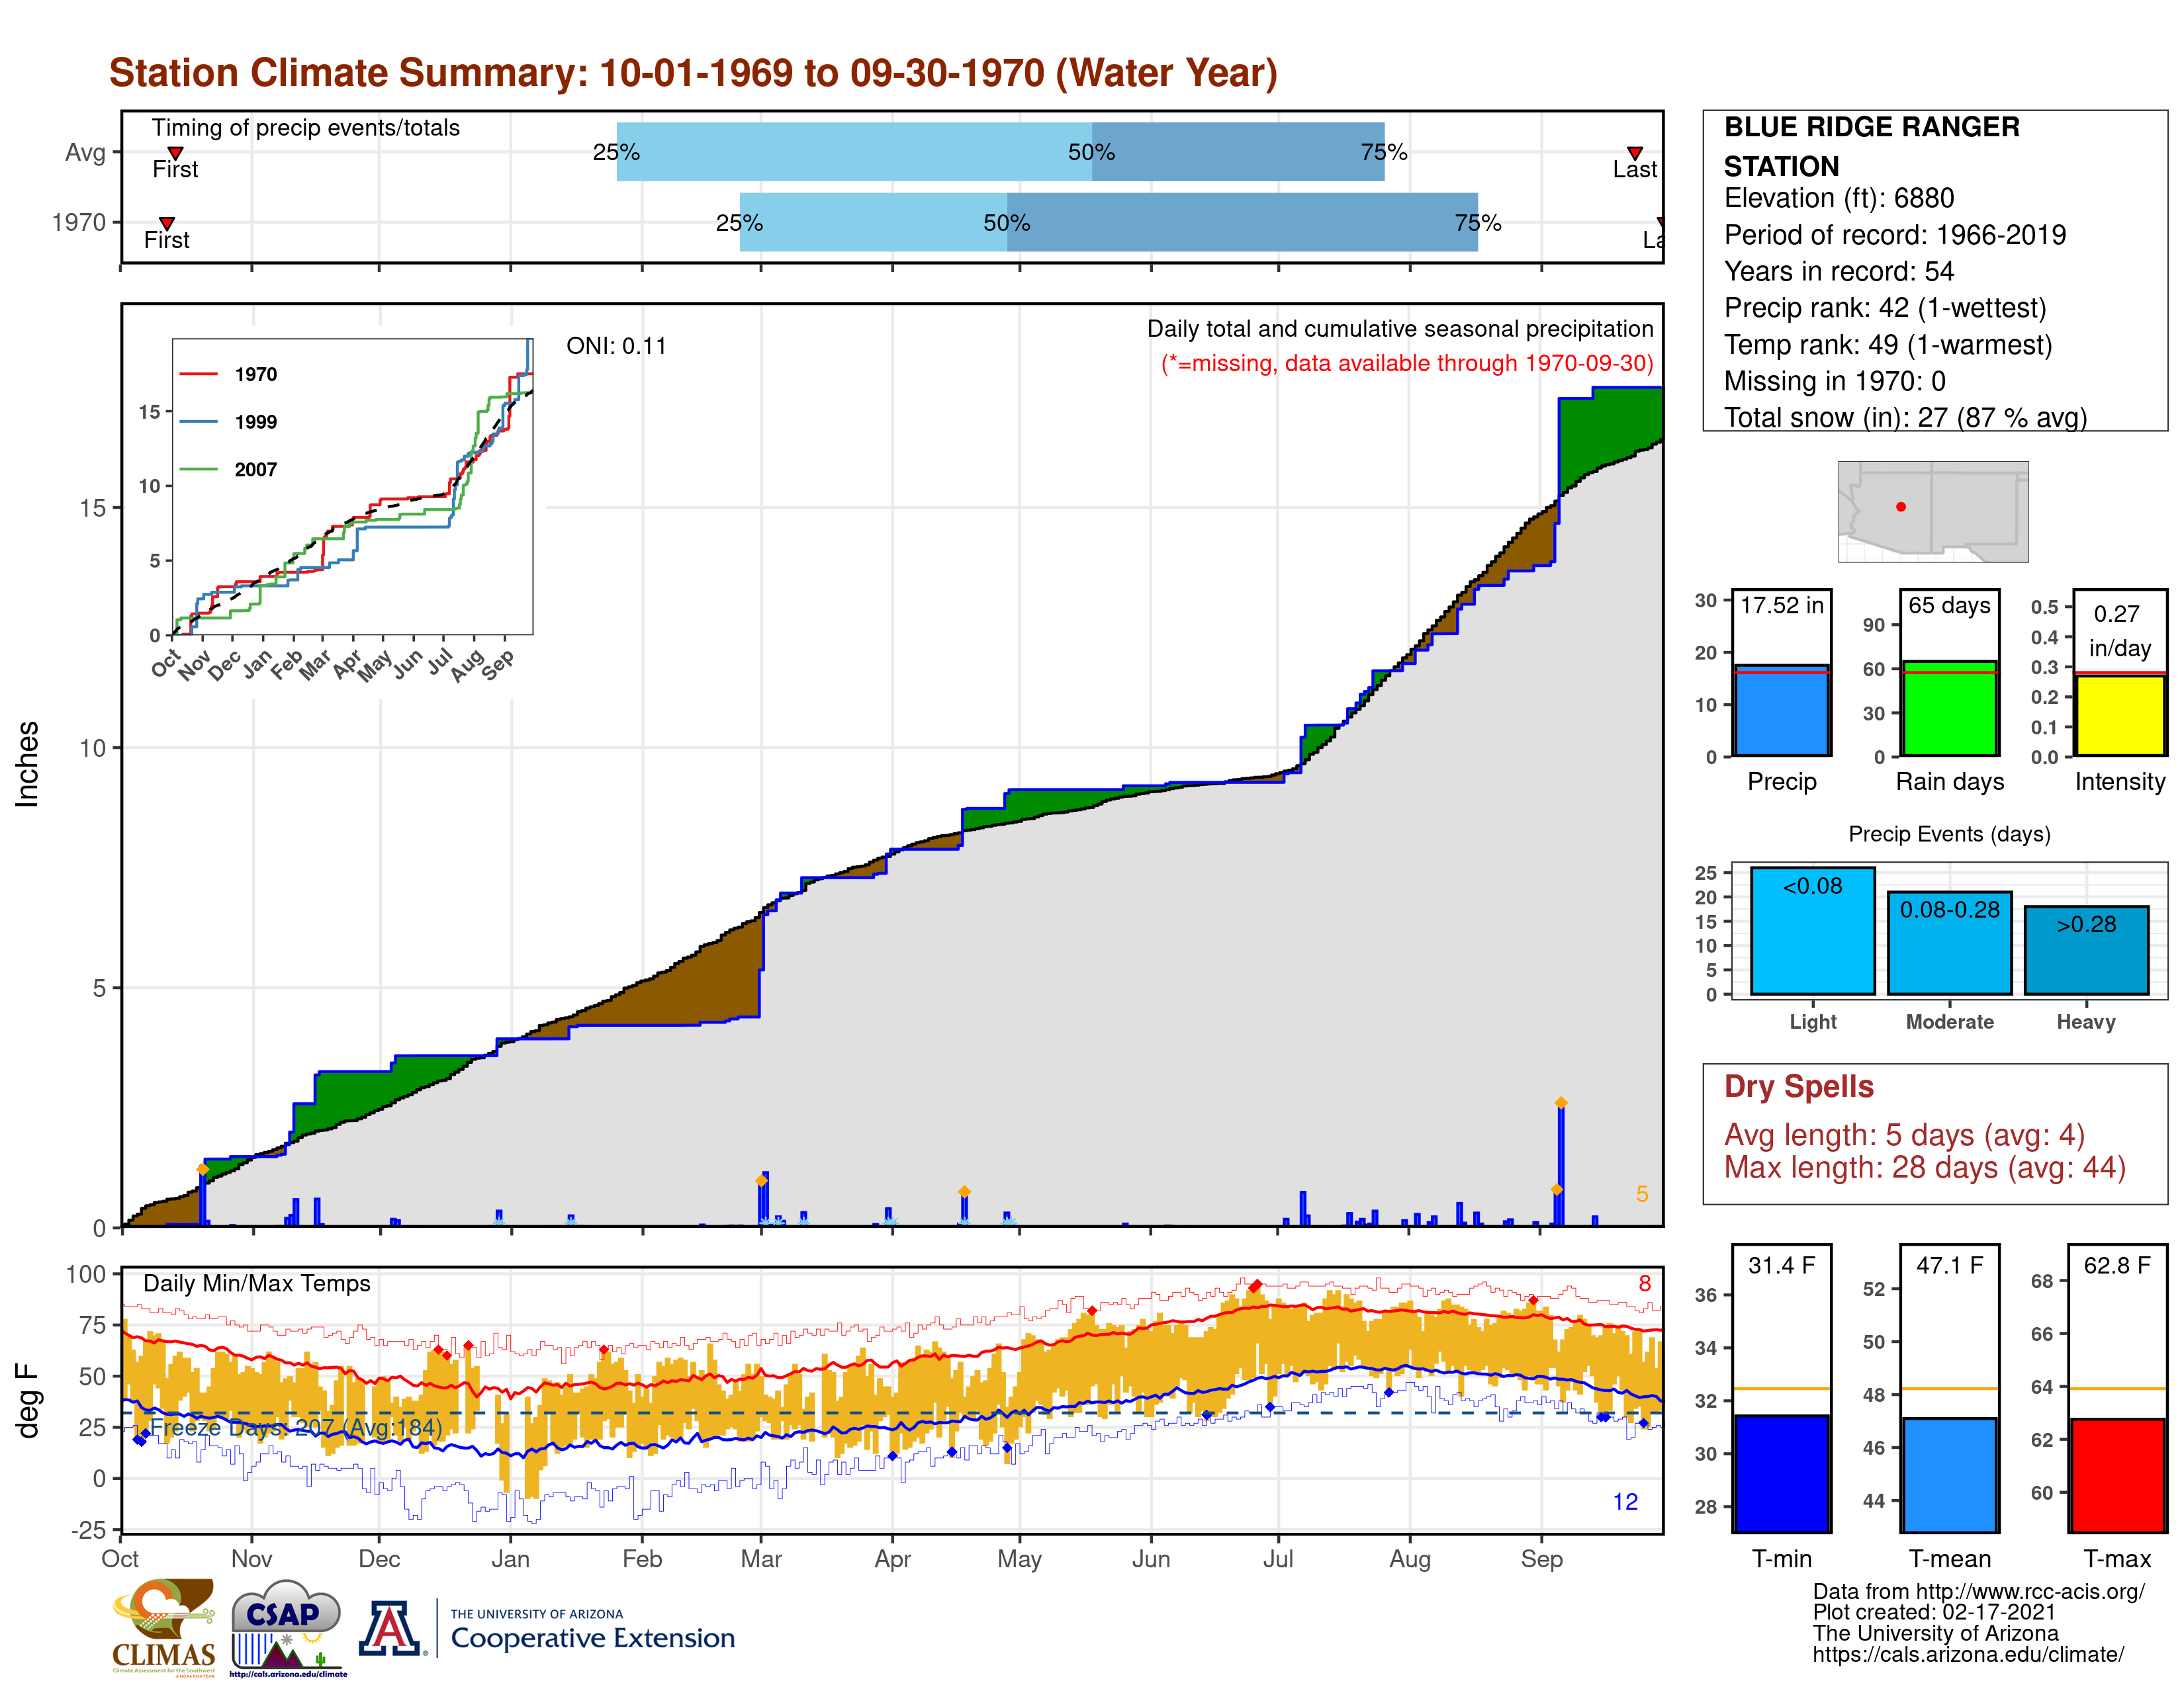Click the '62.8 F' T-max value
Screen dimensions: 2184x1687
2117,1265
